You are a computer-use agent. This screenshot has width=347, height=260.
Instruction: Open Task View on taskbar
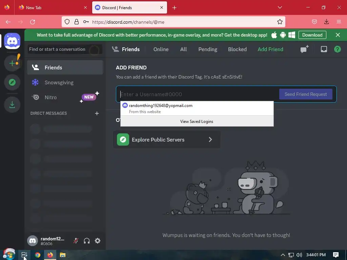[24, 255]
